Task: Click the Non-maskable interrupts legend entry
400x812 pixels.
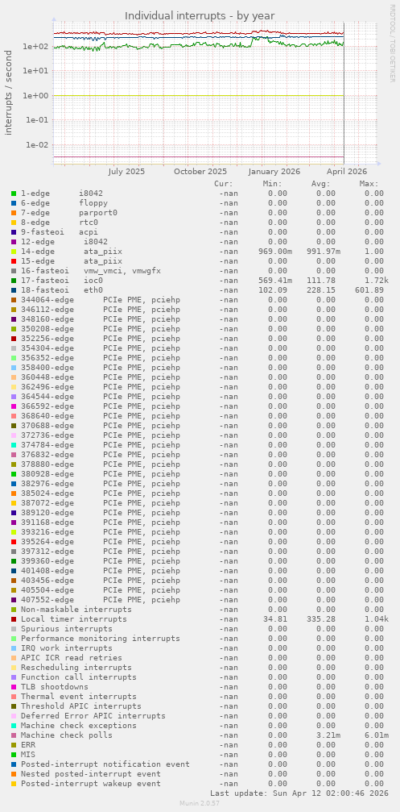Action: (76, 610)
